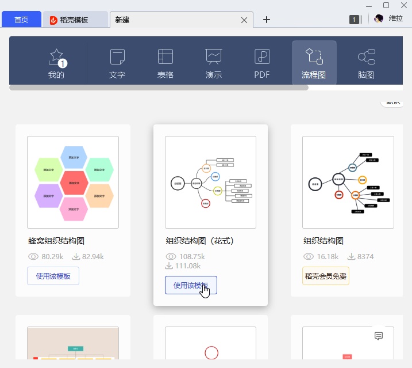Click the 组织结构图（花式）title
This screenshot has width=412, height=368.
pos(200,241)
